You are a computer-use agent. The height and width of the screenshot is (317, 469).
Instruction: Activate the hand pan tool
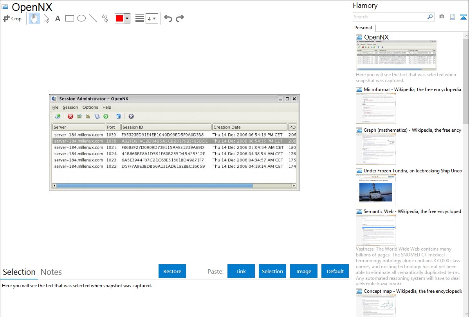pos(34,18)
